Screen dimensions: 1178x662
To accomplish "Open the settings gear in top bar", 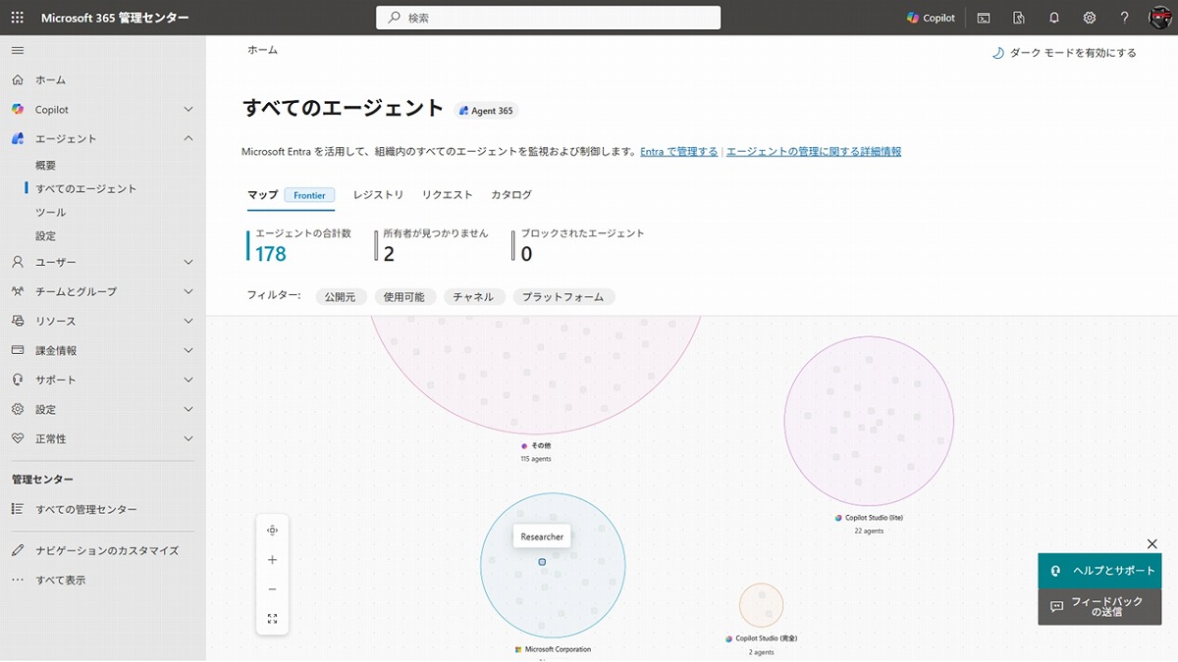I will (x=1089, y=17).
